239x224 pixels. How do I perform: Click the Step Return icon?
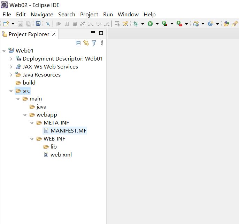[107, 24]
